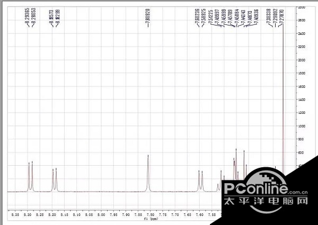Click the 600 intensity axis value
Viewport: 318px width, 225px height.
[x=301, y=152]
